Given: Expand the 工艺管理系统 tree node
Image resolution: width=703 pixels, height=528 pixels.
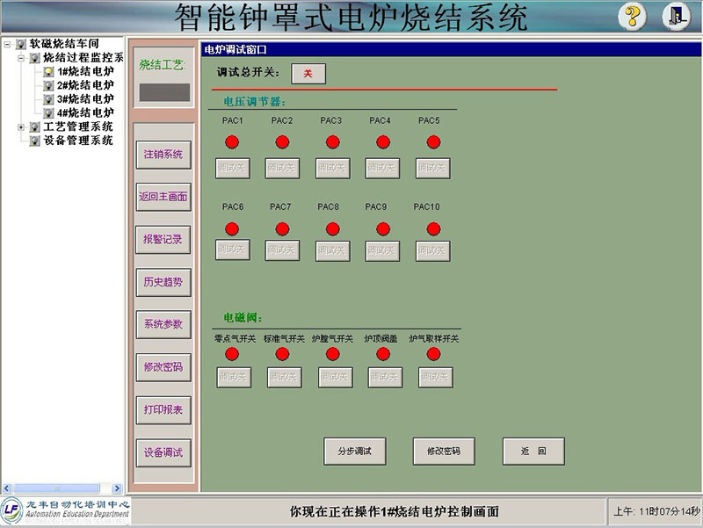Looking at the screenshot, I should (x=21, y=127).
